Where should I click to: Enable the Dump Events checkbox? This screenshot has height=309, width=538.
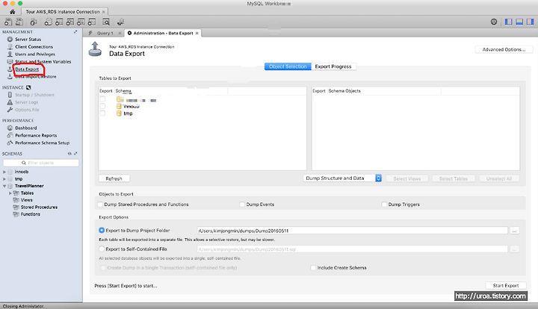pos(242,205)
